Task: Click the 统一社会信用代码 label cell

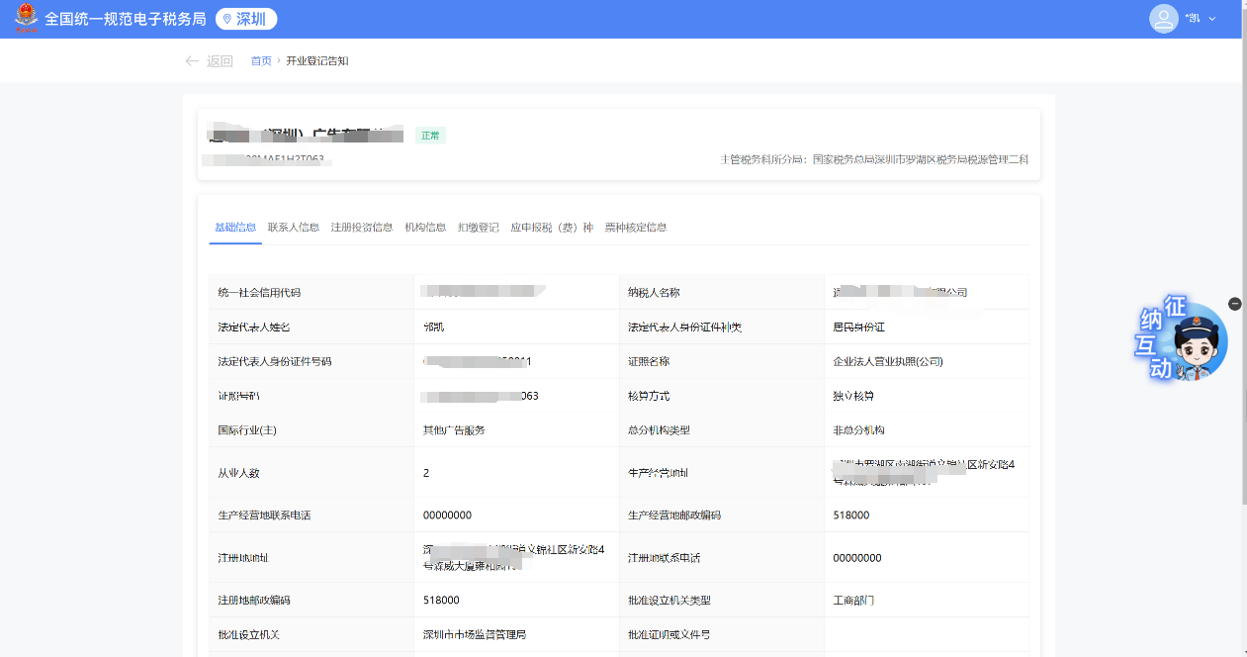Action: 312,292
